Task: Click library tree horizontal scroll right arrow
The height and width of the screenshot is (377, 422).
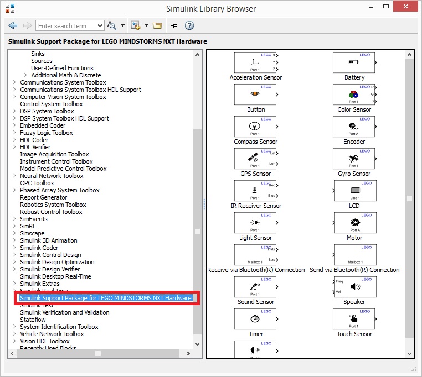Action: tap(188, 354)
